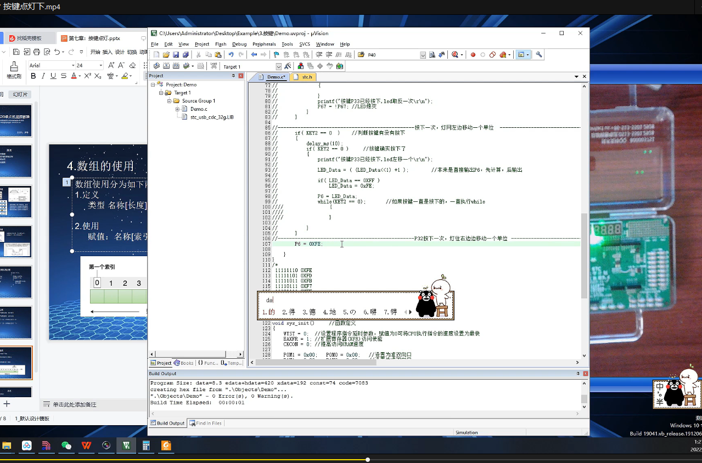Insert a bookmark using the flag icon
The image size is (702, 463).
point(277,55)
